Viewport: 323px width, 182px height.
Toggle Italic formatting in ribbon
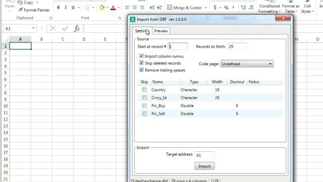click(66, 8)
